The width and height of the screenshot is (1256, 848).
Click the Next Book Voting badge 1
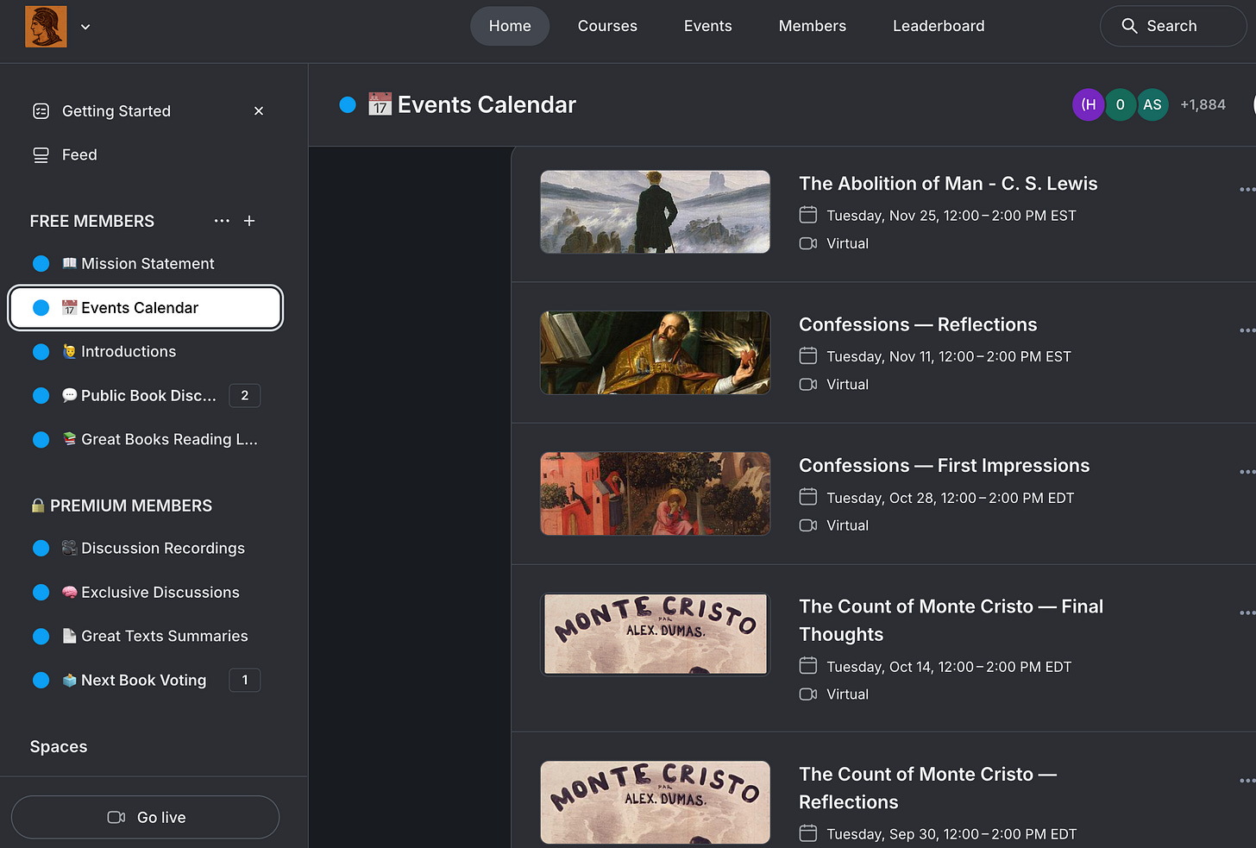tap(245, 681)
